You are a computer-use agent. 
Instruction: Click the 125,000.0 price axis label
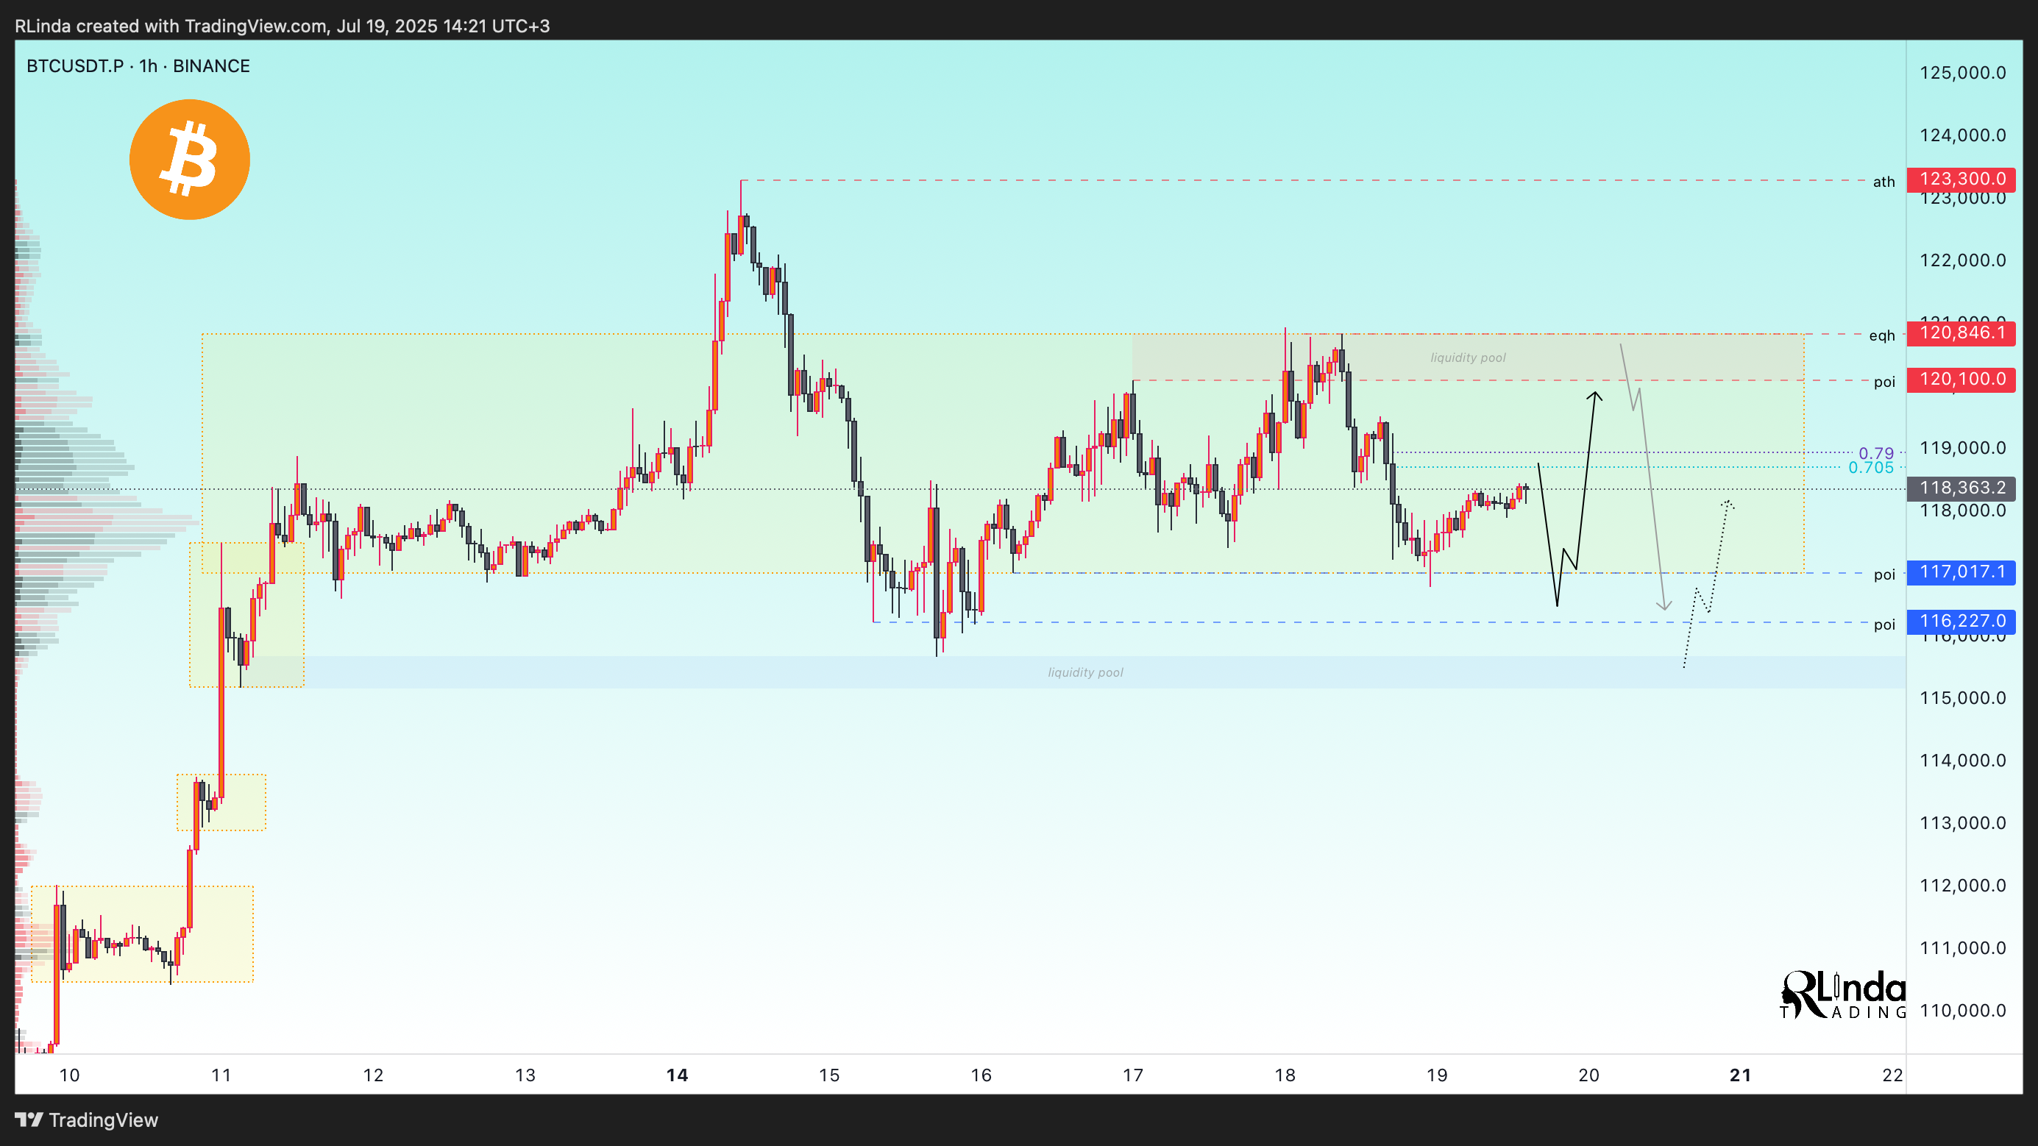pyautogui.click(x=1963, y=73)
